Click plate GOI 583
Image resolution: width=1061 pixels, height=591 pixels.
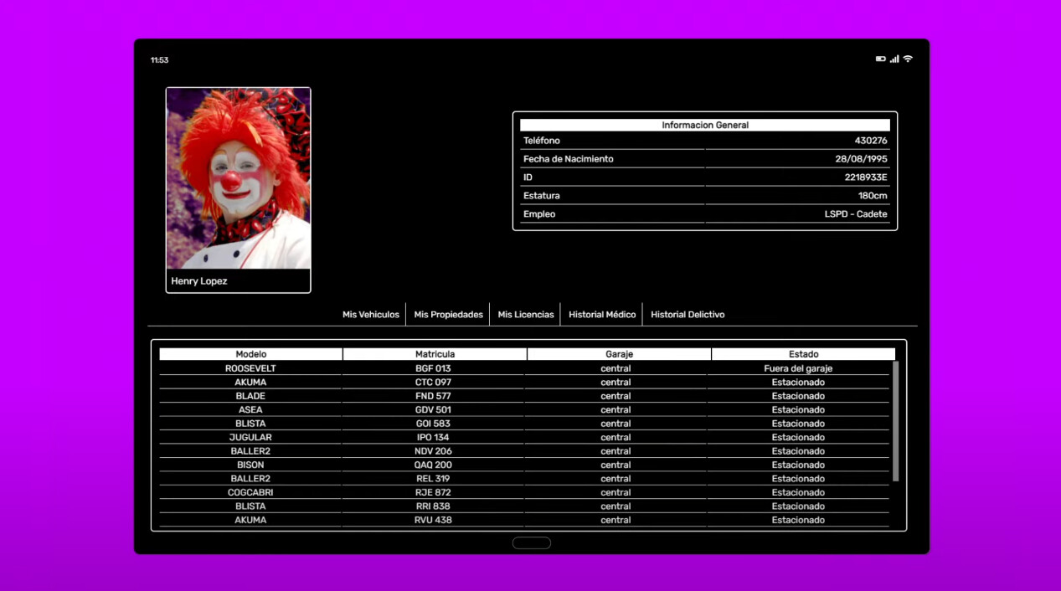(x=433, y=424)
